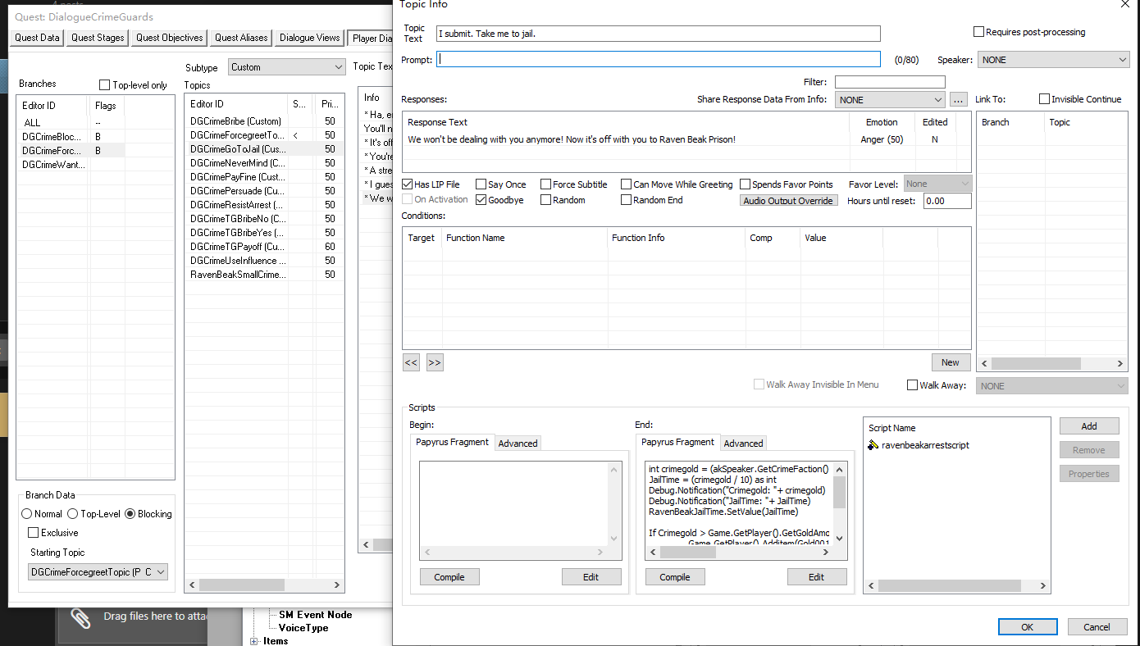Click New condition button
Screen dimensions: 1140x646
pos(951,362)
